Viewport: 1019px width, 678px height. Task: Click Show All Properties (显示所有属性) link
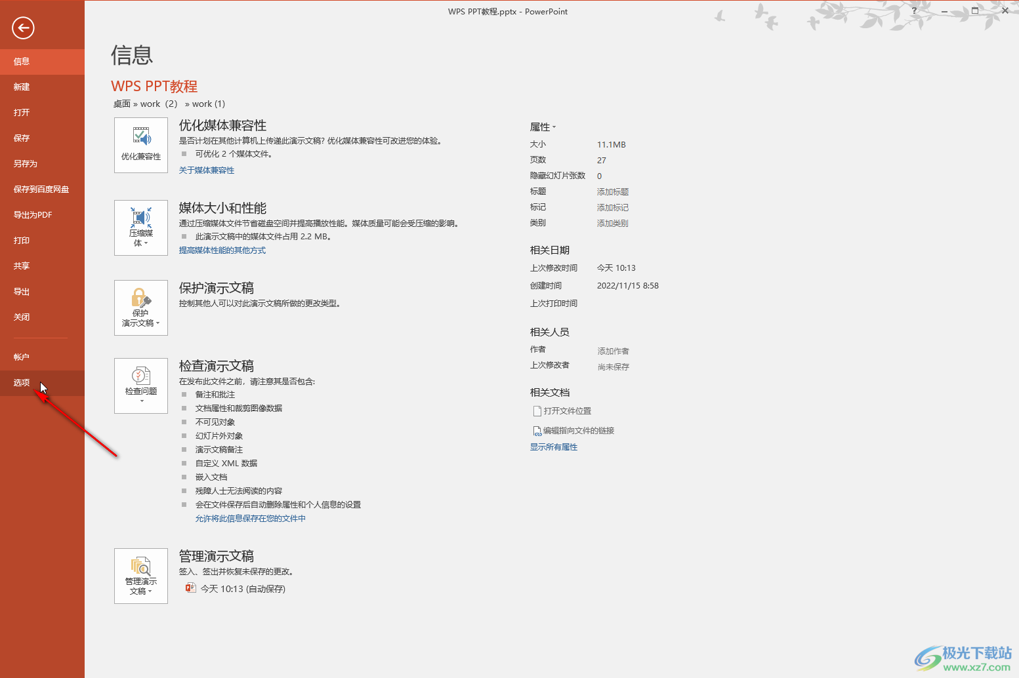click(x=554, y=447)
